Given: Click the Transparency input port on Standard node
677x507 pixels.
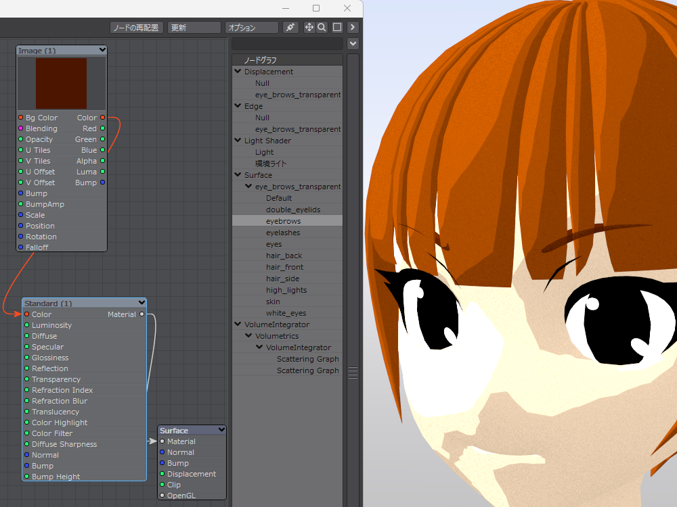Looking at the screenshot, I should click(x=27, y=379).
